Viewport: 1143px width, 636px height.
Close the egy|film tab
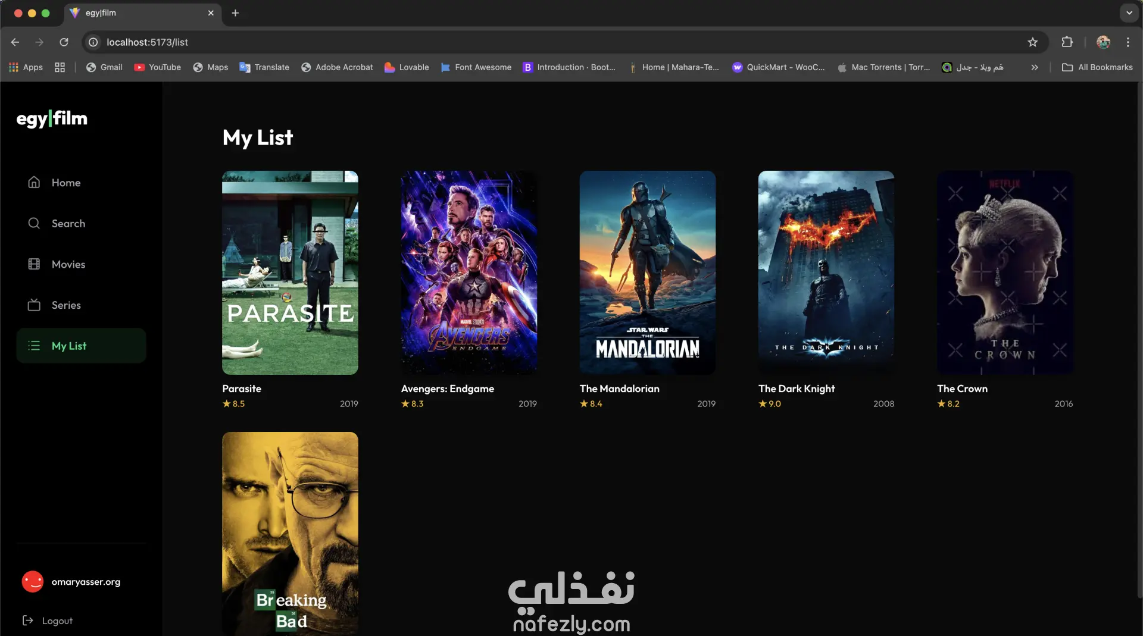[211, 13]
